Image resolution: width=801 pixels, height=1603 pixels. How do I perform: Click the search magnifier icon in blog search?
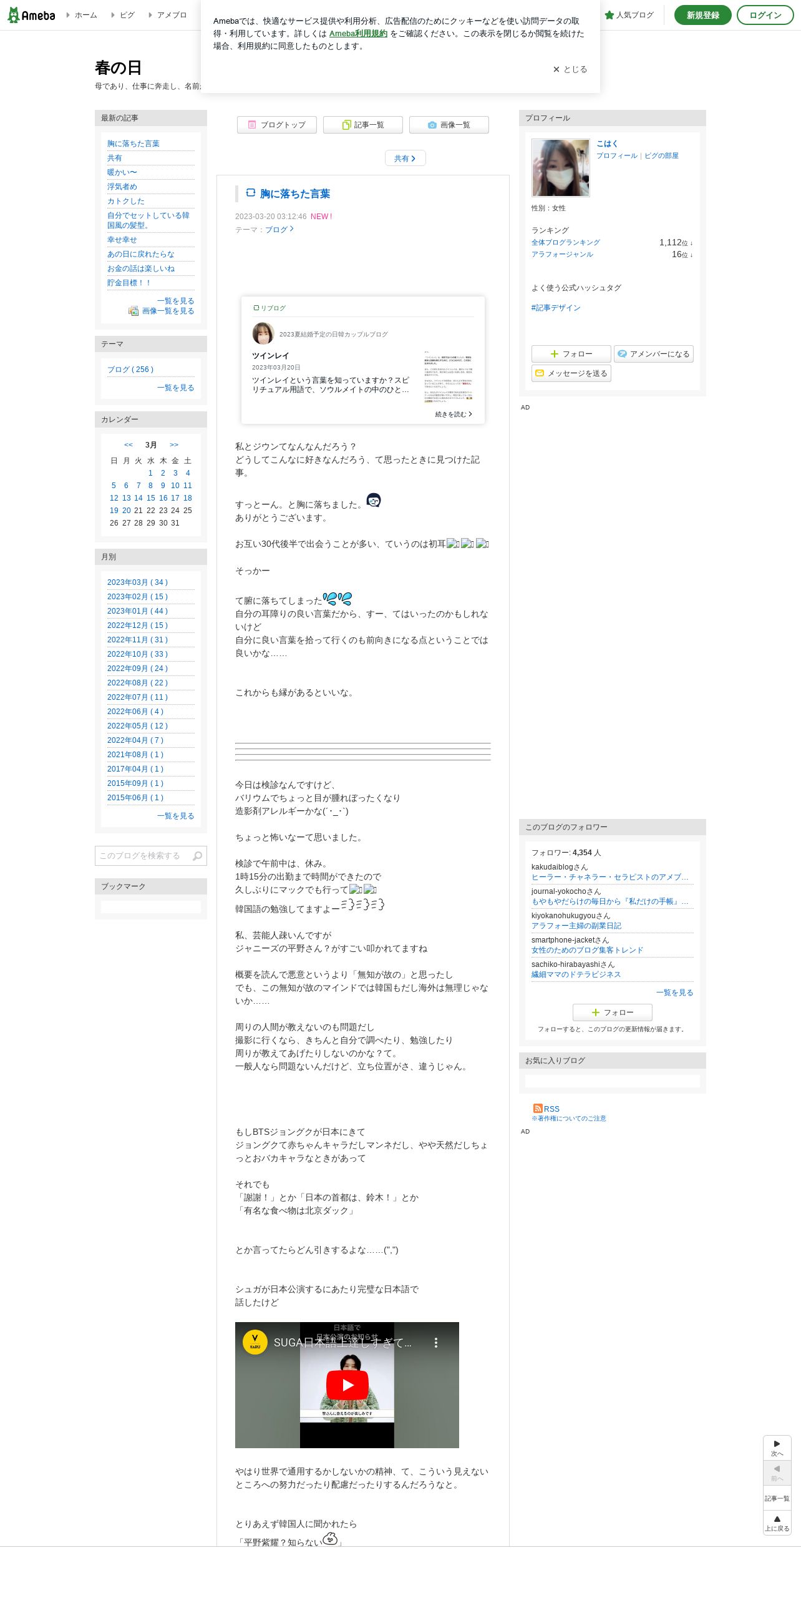[197, 856]
